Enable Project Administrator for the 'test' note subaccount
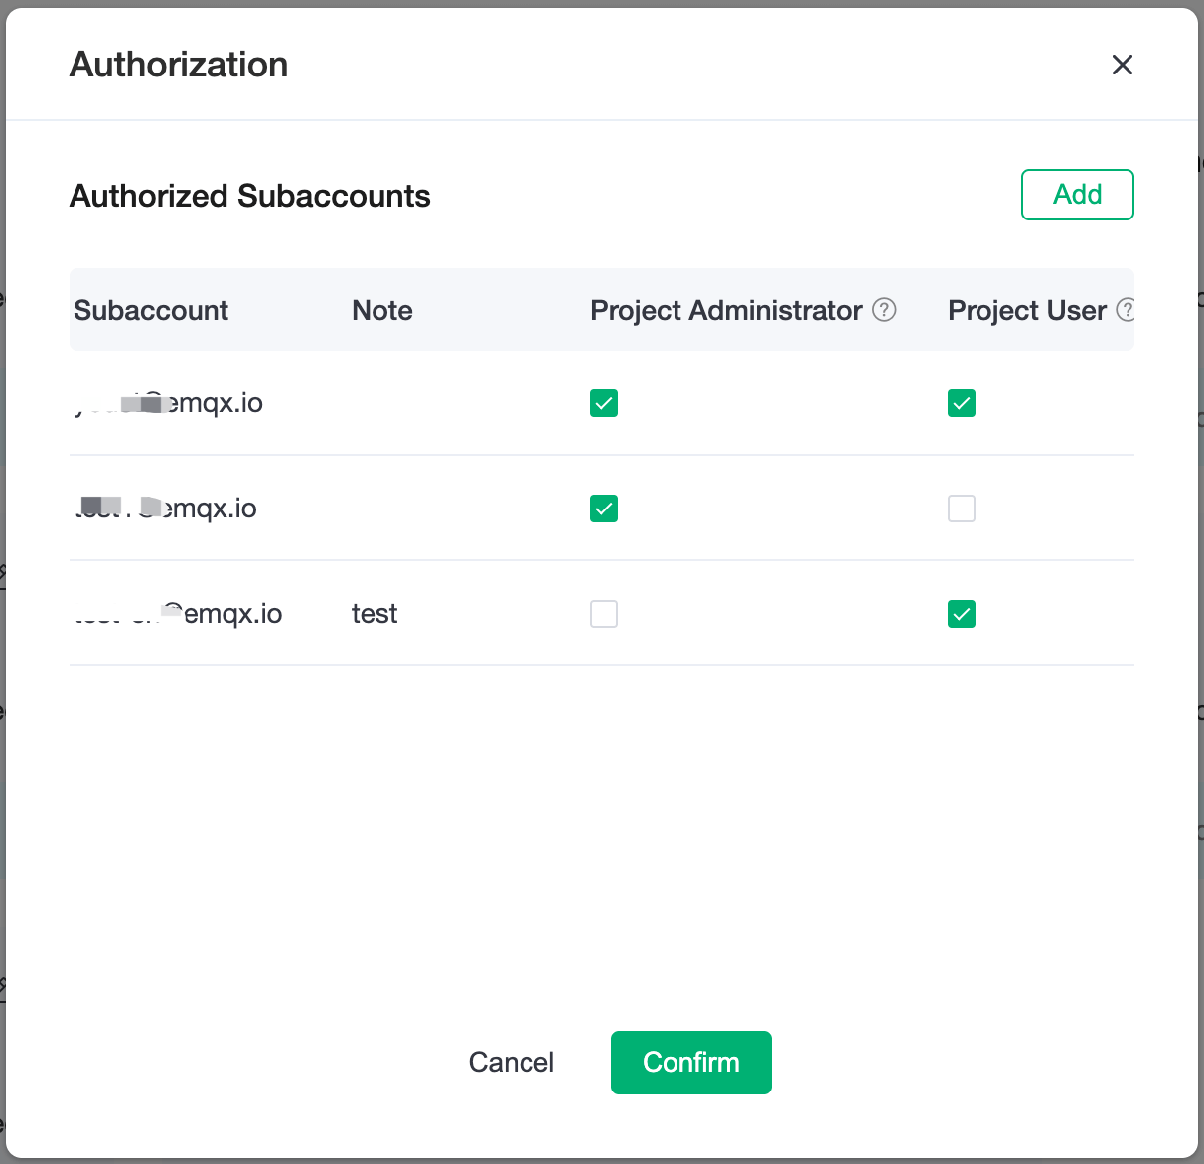Viewport: 1204px width, 1164px height. pos(604,614)
